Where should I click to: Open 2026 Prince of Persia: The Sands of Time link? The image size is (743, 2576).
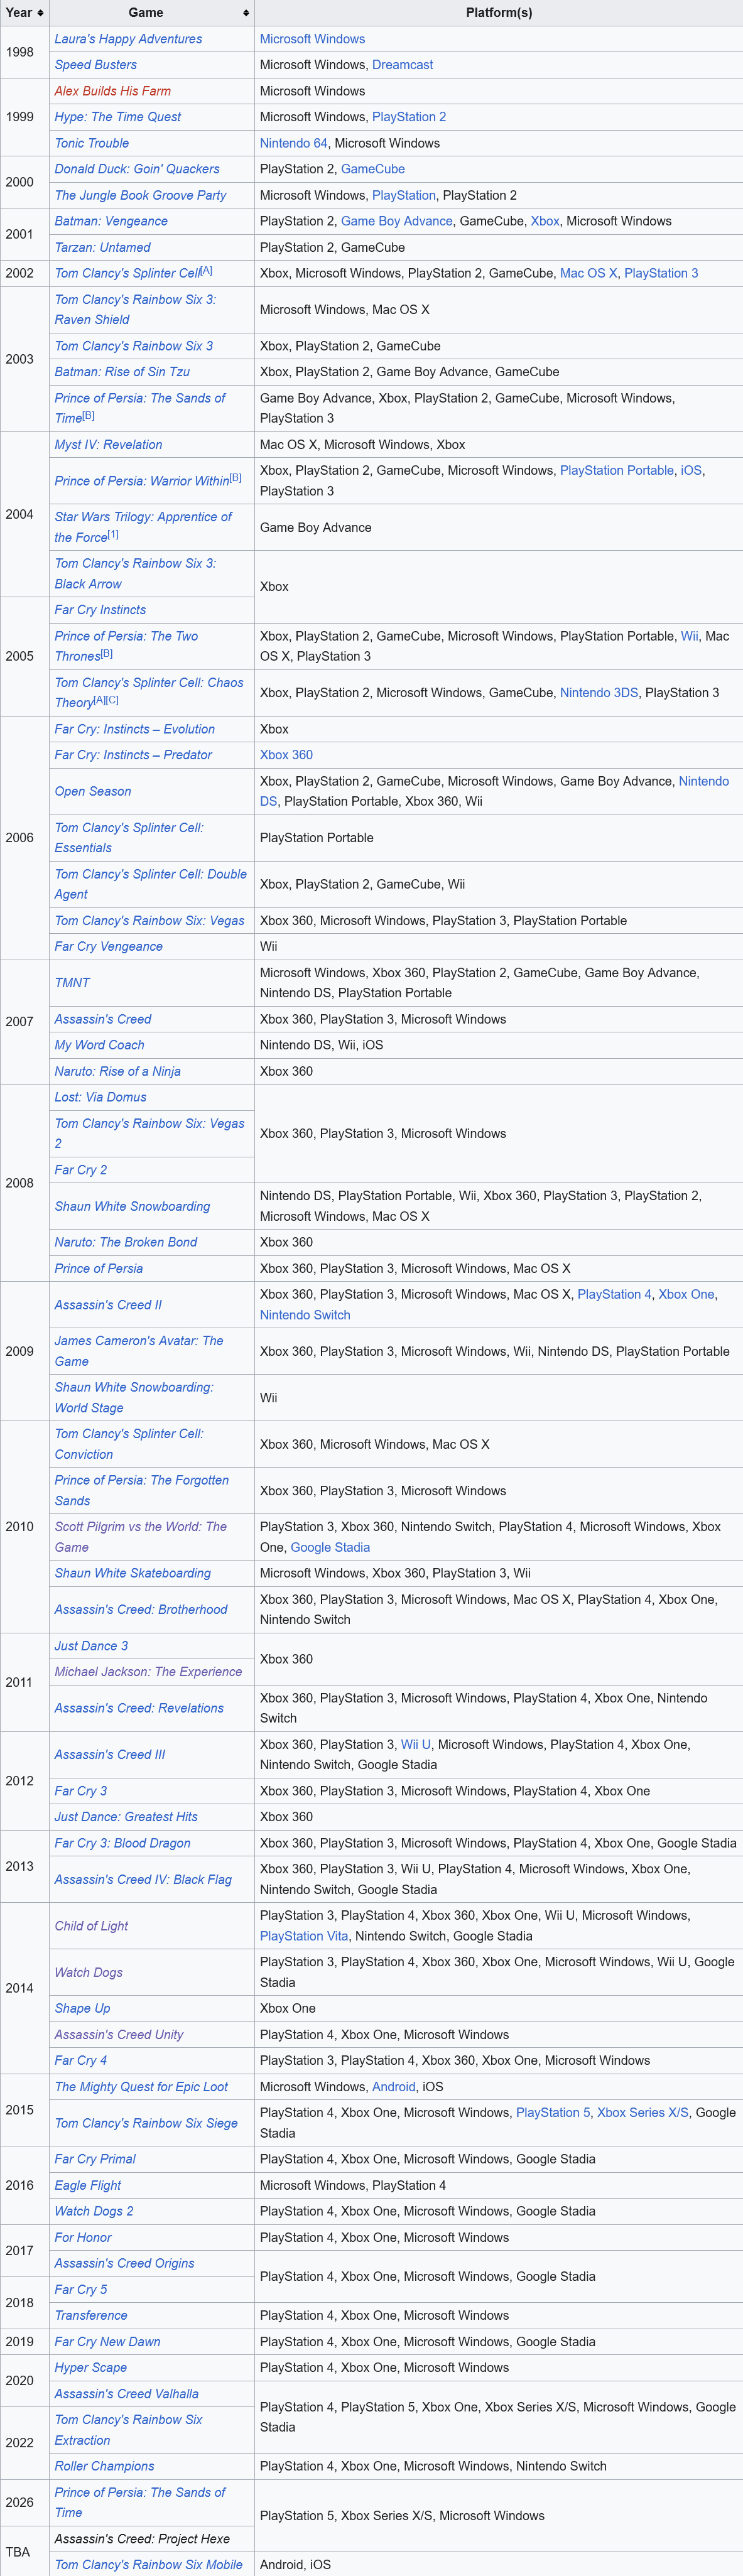point(140,2502)
